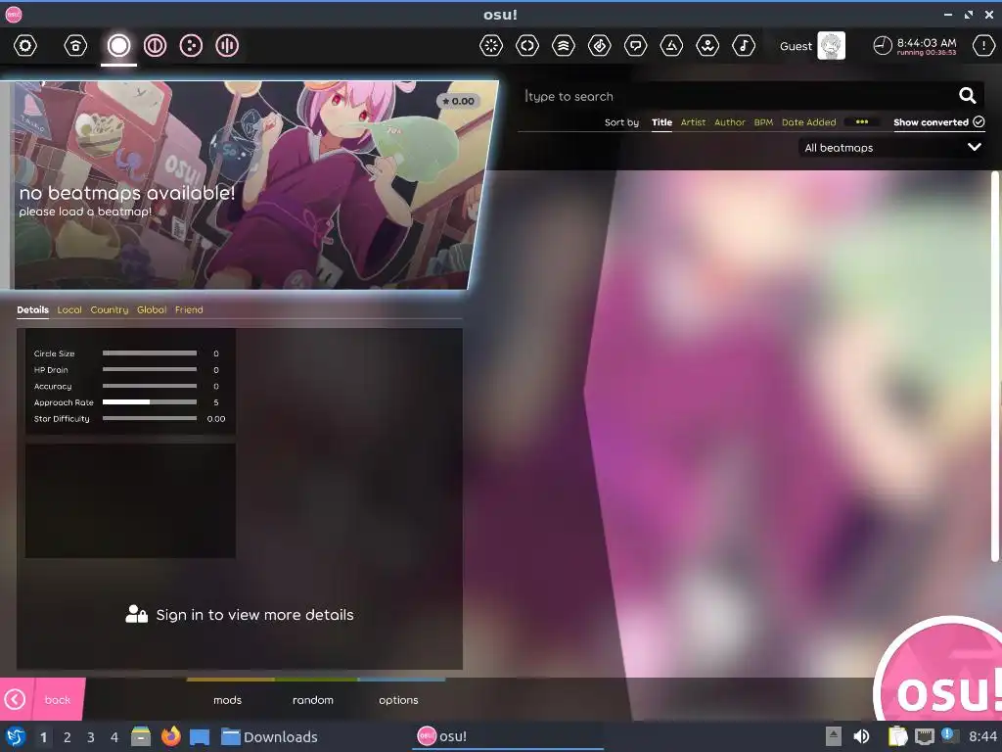1002x752 pixels.
Task: Open the desktop start menu icon
Action: click(16, 736)
